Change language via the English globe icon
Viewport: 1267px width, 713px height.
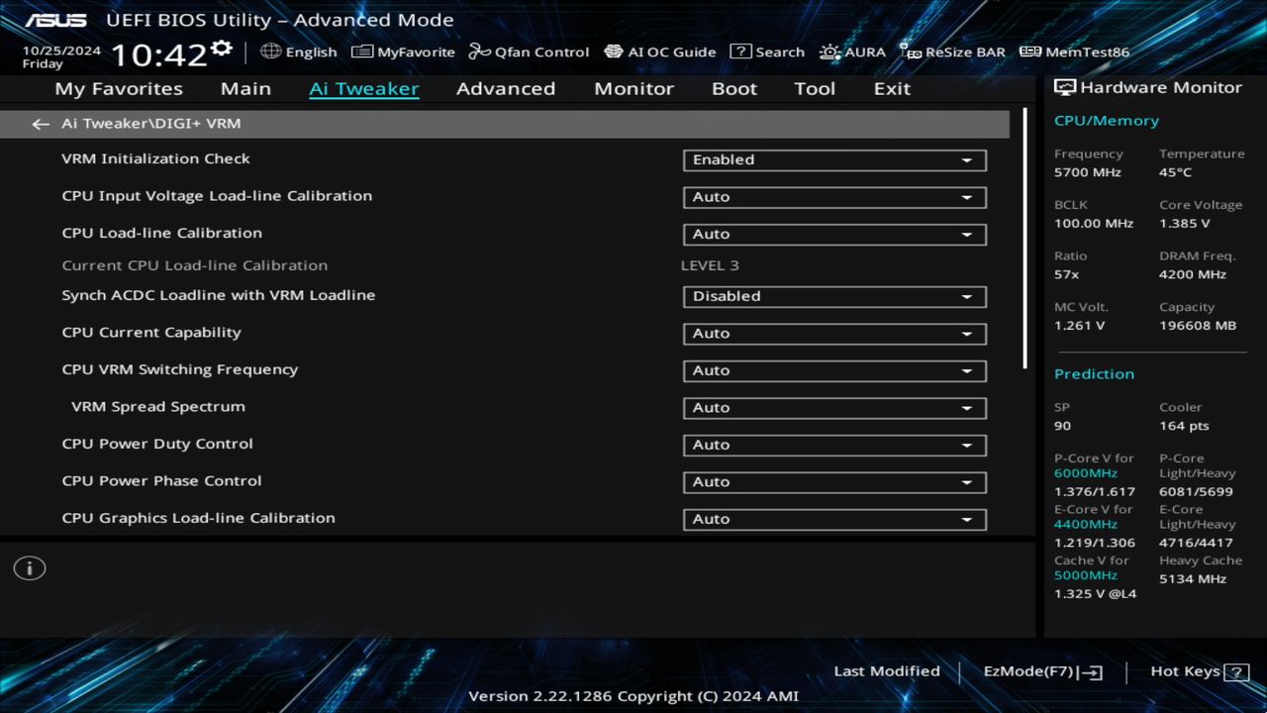[299, 51]
